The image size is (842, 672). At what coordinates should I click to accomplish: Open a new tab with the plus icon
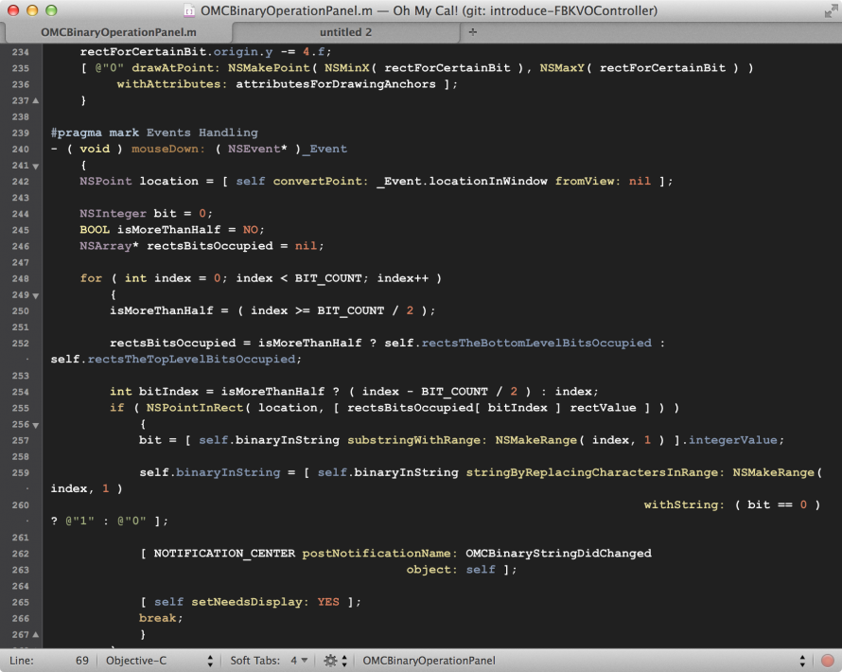(471, 31)
